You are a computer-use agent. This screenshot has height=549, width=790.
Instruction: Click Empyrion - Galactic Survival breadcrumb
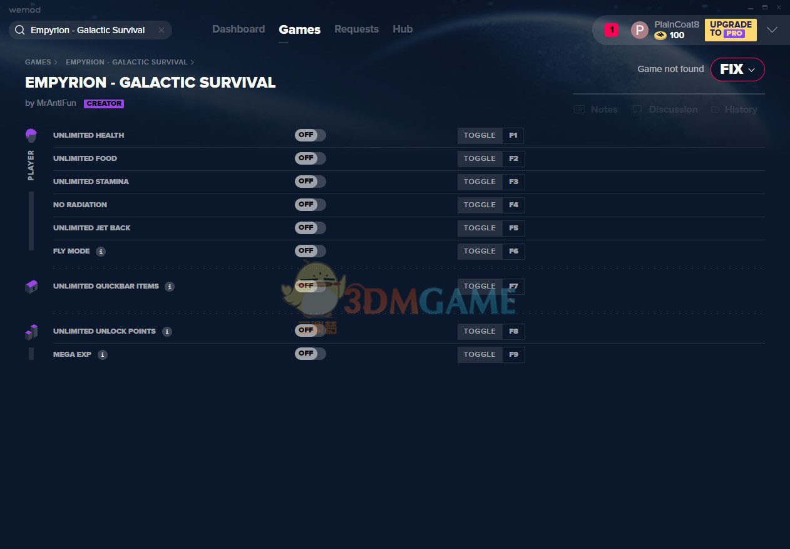point(126,63)
